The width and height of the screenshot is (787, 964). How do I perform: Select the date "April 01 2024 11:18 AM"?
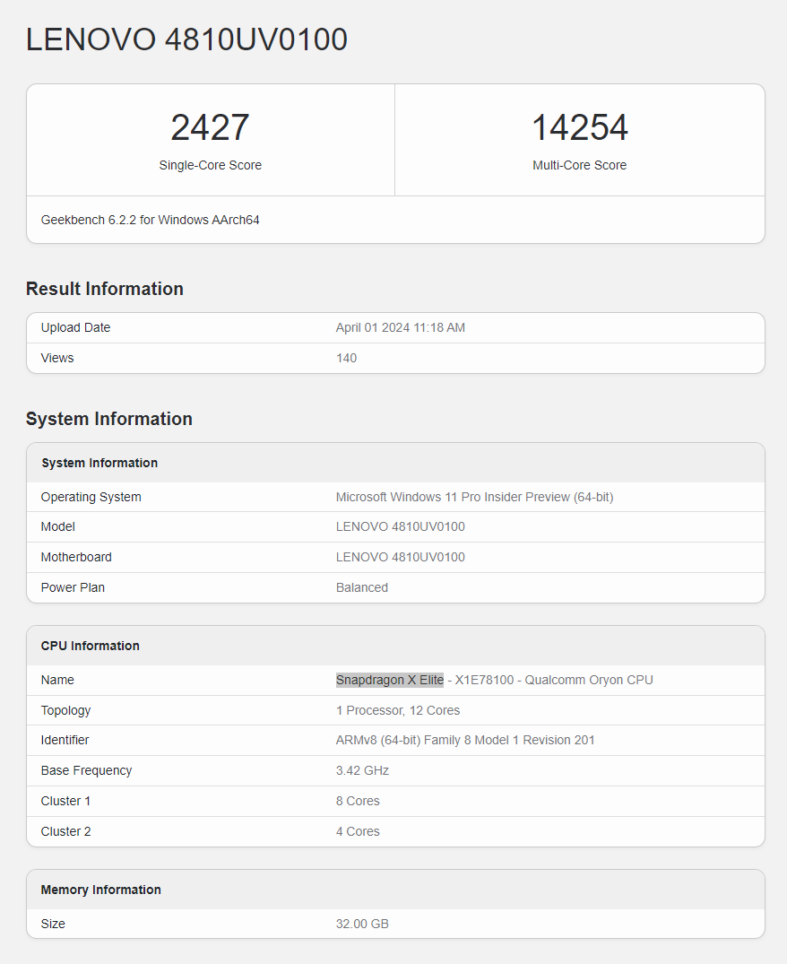pos(401,327)
